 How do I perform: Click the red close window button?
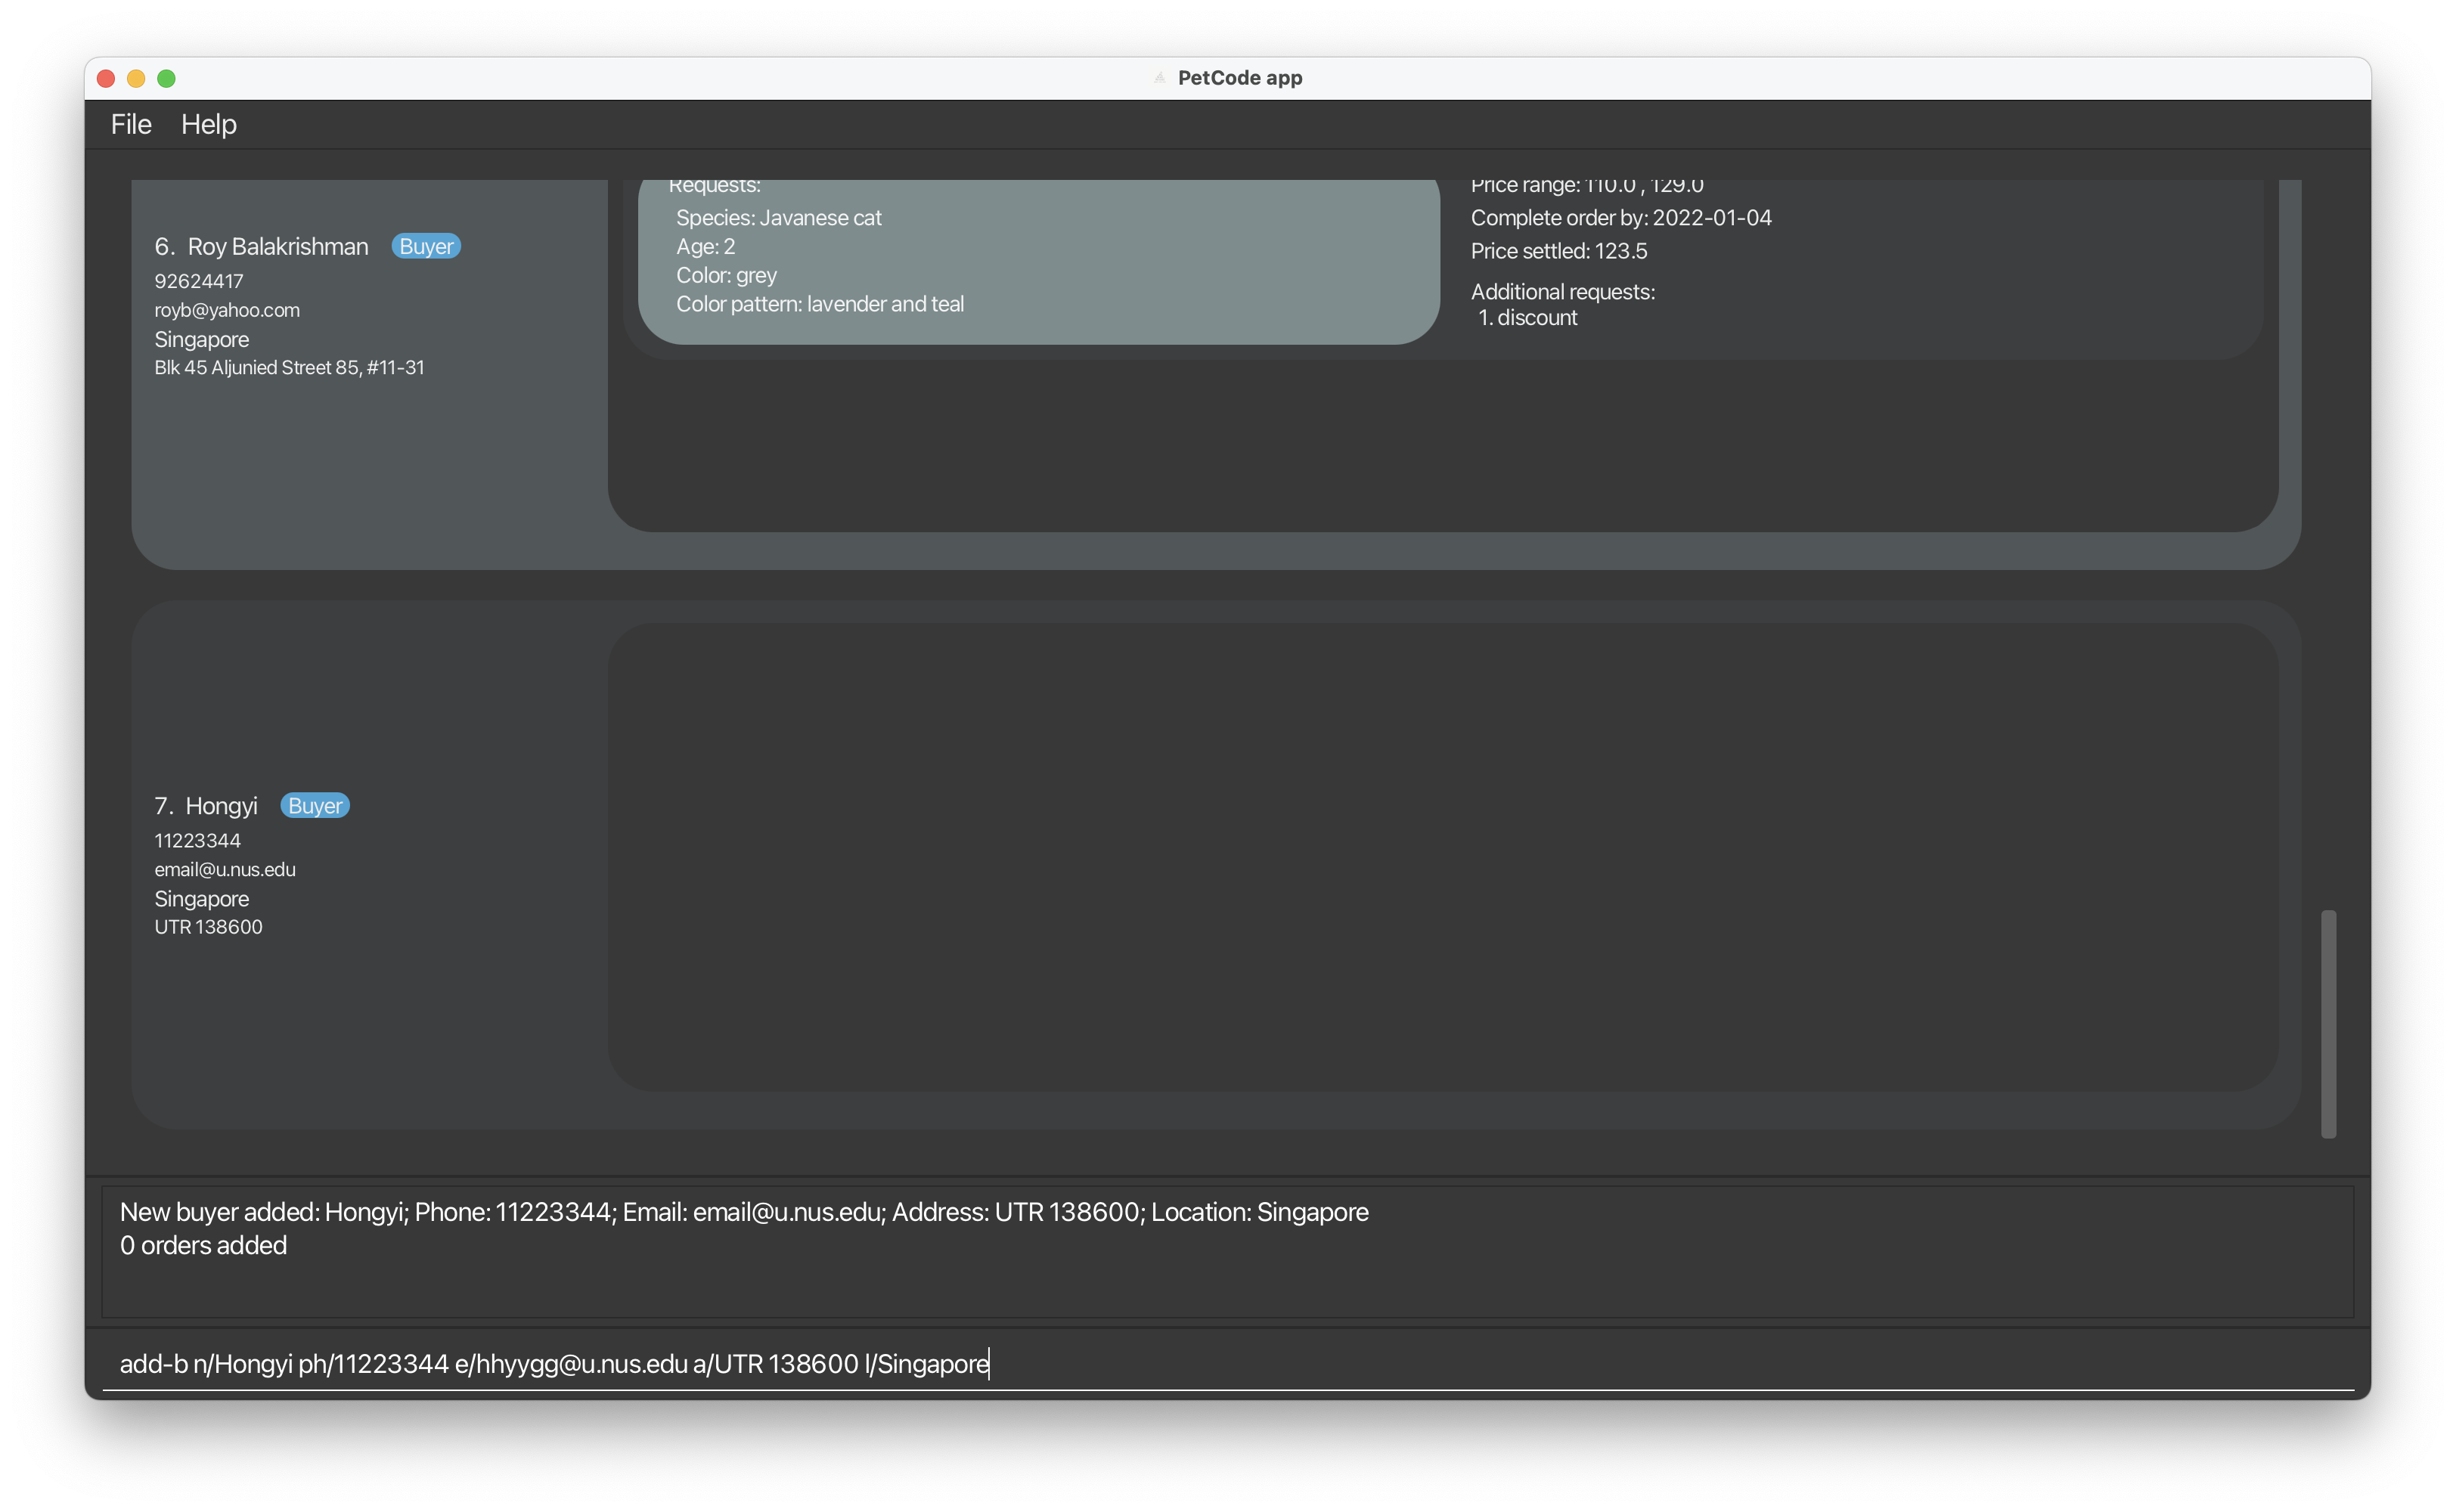pos(106,78)
